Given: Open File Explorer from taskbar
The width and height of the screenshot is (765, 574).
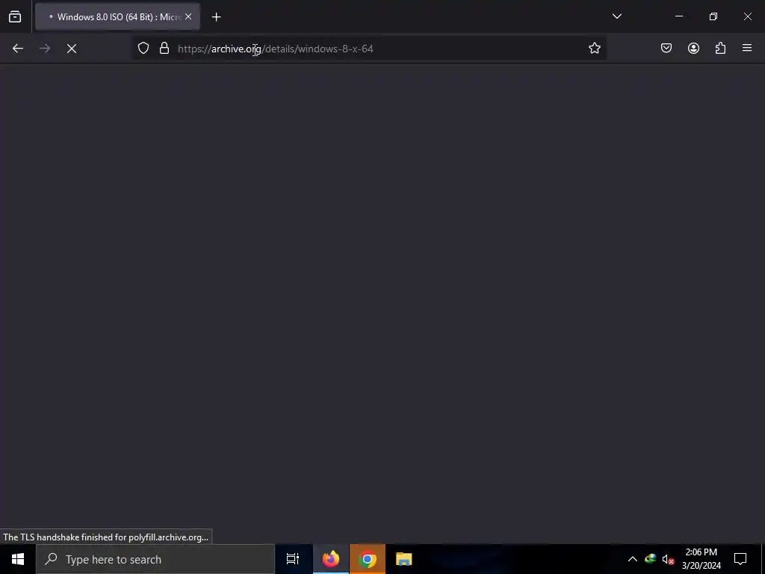Looking at the screenshot, I should 404,559.
